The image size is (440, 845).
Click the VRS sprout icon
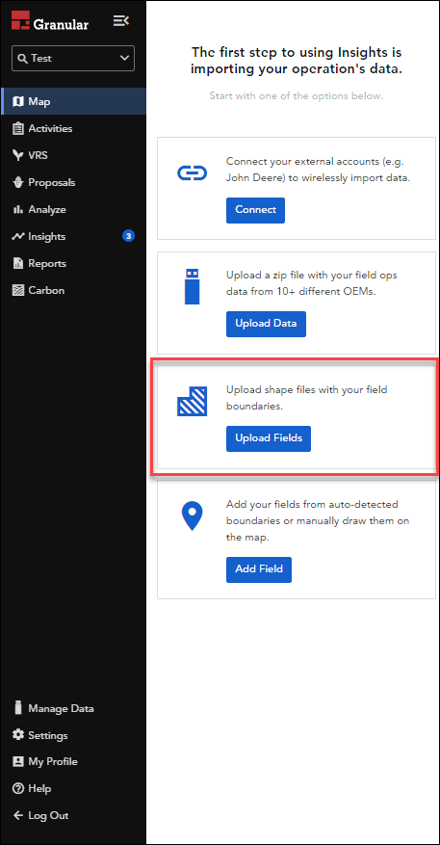[x=17, y=155]
